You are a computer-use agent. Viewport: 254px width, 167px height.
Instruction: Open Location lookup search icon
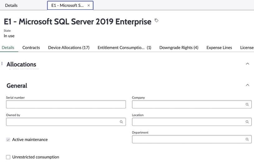(247, 122)
